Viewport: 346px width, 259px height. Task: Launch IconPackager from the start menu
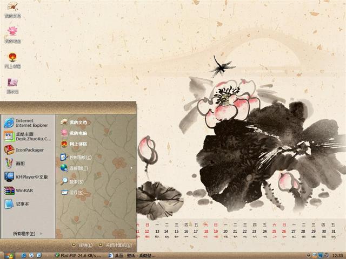[x=24, y=150]
